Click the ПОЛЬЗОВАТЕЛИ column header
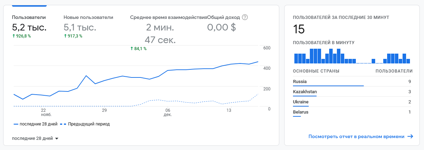 (394, 71)
